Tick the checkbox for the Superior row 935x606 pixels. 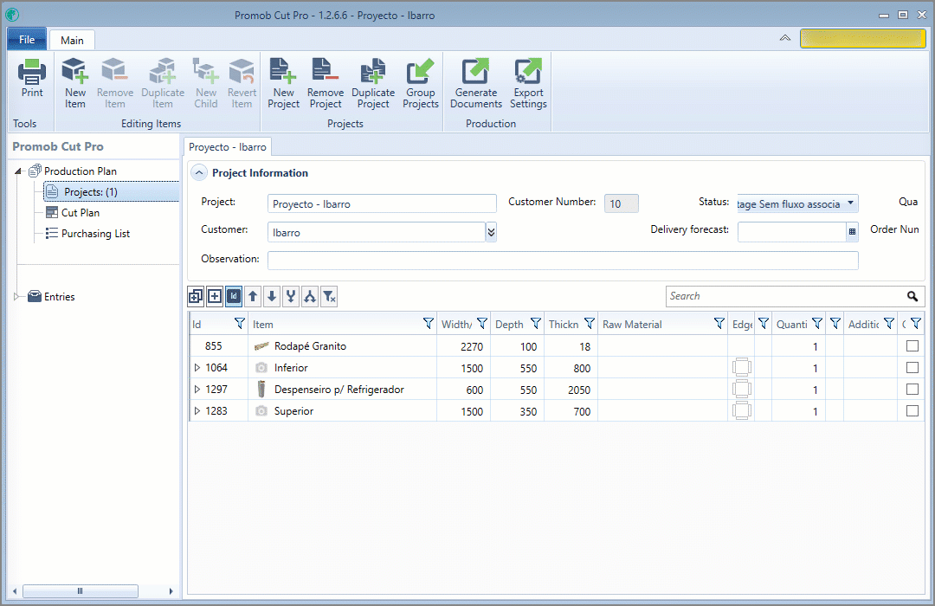coord(912,411)
